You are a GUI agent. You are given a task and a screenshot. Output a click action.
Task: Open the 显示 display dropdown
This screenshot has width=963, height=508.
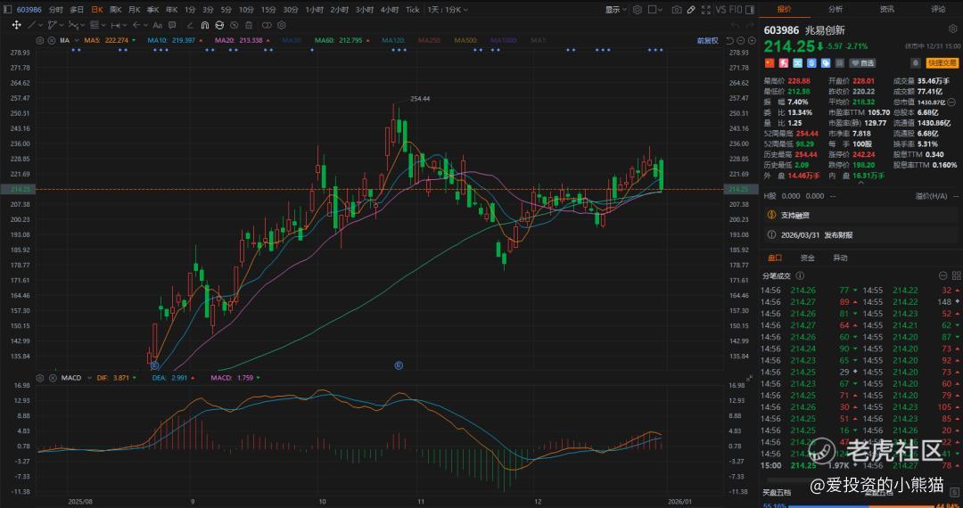[616, 10]
